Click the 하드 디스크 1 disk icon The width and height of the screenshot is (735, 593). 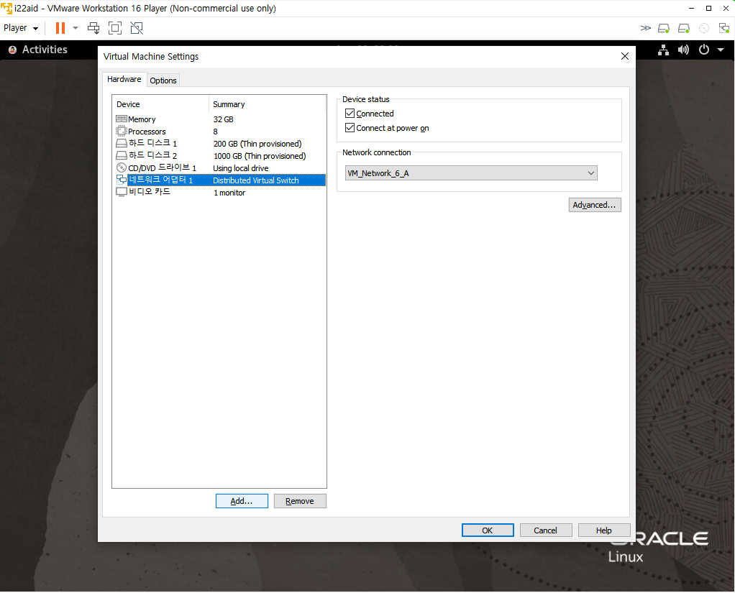(122, 143)
